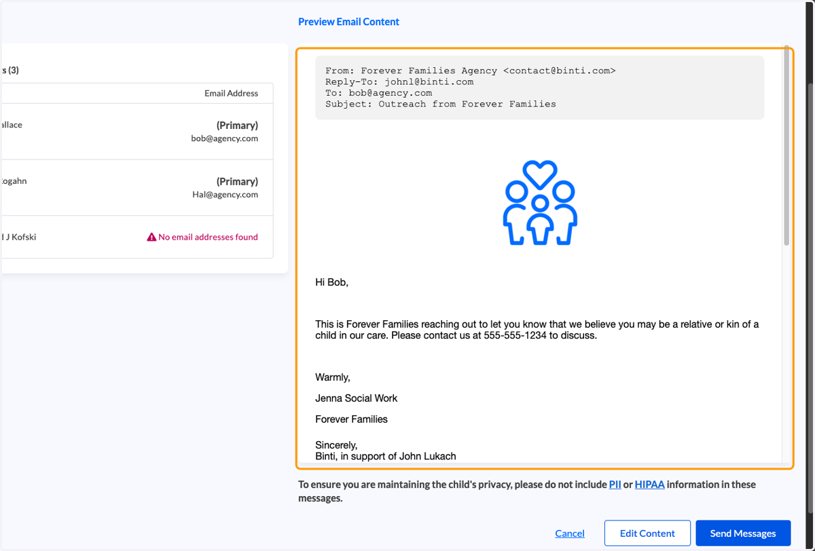This screenshot has width=815, height=551.
Task: Select the Subject line in email header
Action: click(441, 104)
